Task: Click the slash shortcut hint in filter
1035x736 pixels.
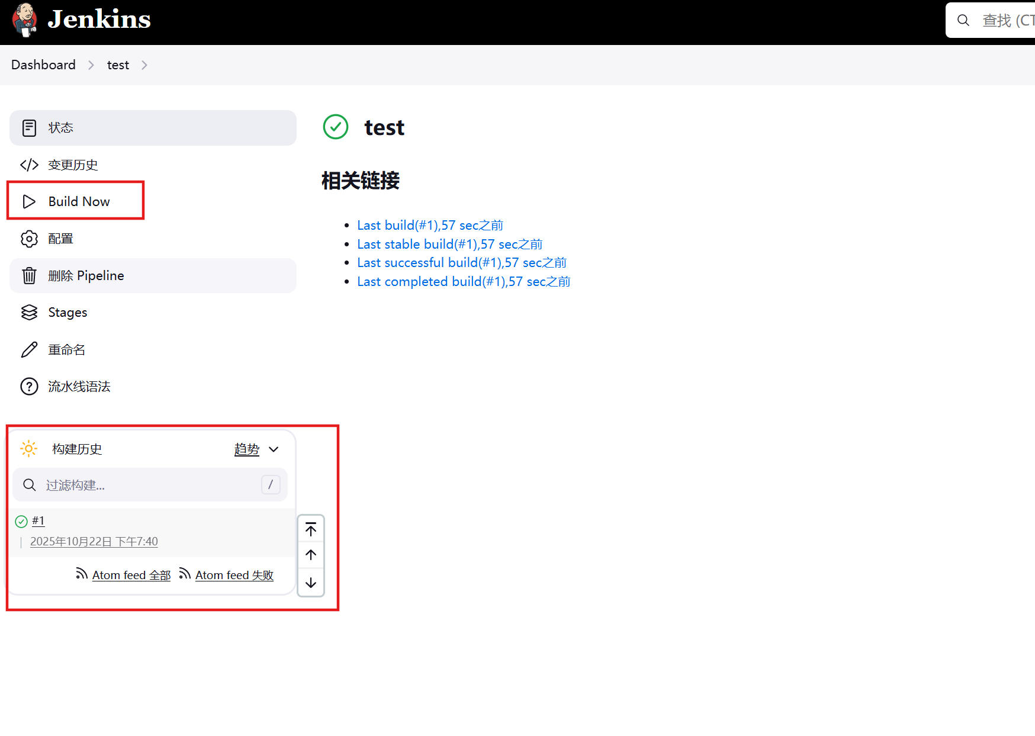Action: coord(271,485)
